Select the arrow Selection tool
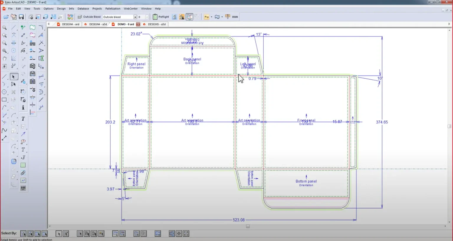Image resolution: width=453 pixels, height=241 pixels. coord(14,76)
